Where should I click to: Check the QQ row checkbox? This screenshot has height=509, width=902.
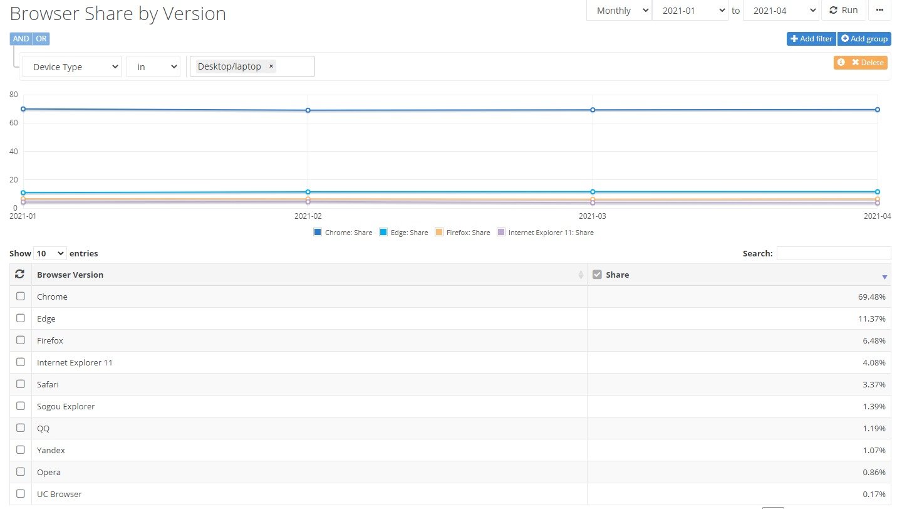(21, 428)
